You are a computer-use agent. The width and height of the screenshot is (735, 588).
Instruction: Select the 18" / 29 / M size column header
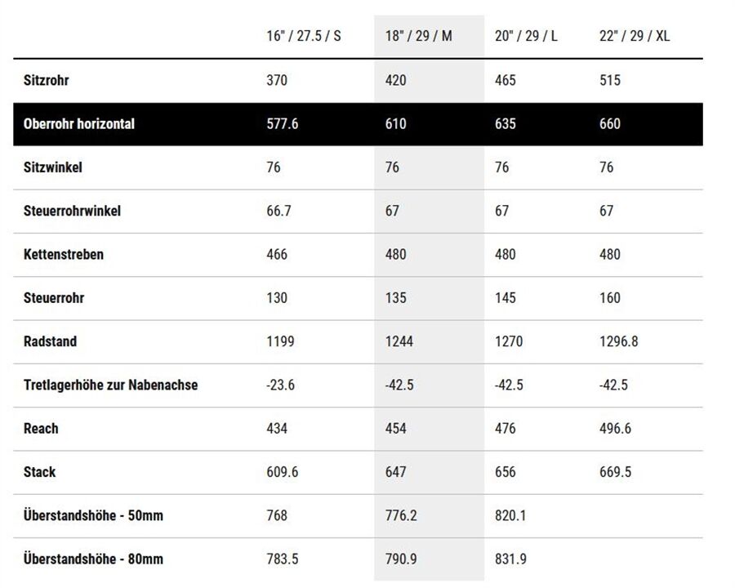click(419, 36)
